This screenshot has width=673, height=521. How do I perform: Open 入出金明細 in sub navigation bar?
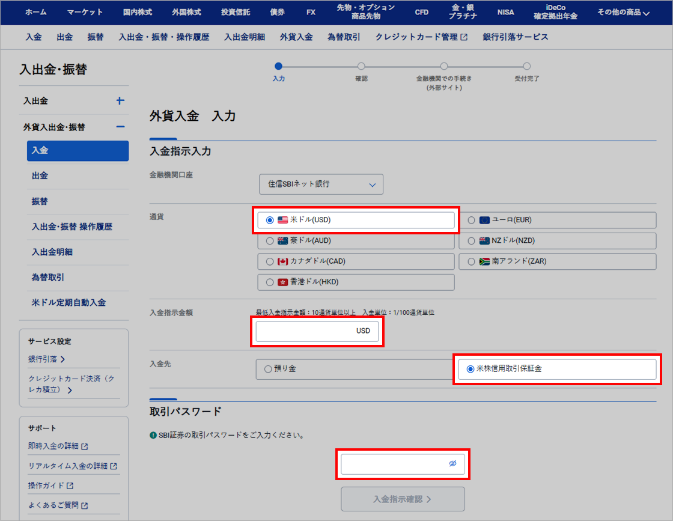pyautogui.click(x=245, y=37)
